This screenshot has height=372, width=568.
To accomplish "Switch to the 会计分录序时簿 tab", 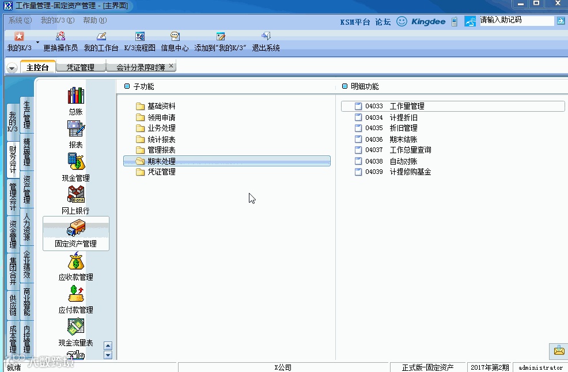I will (141, 67).
